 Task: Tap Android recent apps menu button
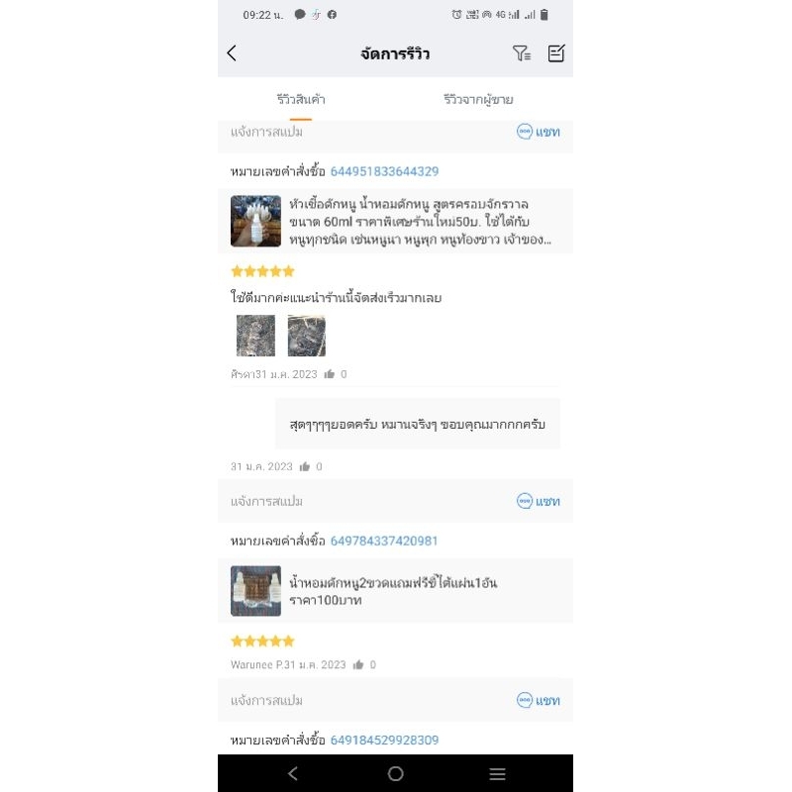point(498,773)
